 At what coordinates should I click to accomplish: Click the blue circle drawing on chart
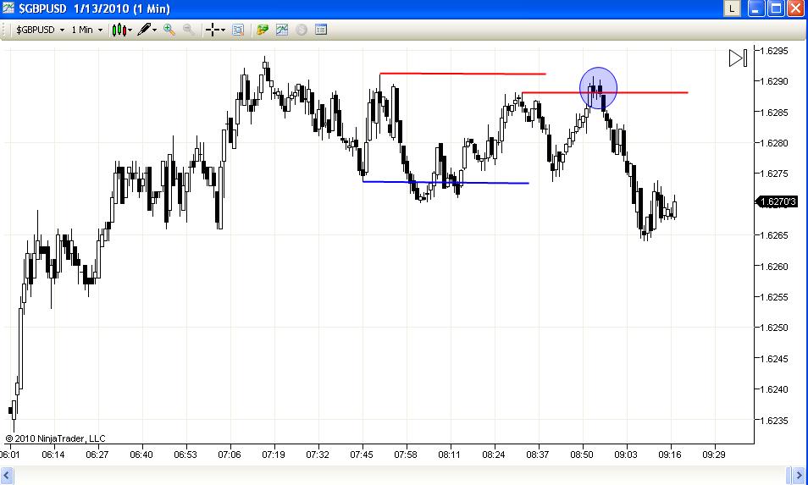point(598,88)
